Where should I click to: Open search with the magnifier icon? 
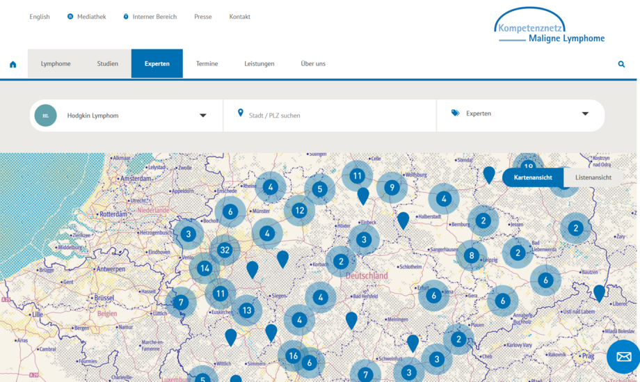[x=621, y=64]
